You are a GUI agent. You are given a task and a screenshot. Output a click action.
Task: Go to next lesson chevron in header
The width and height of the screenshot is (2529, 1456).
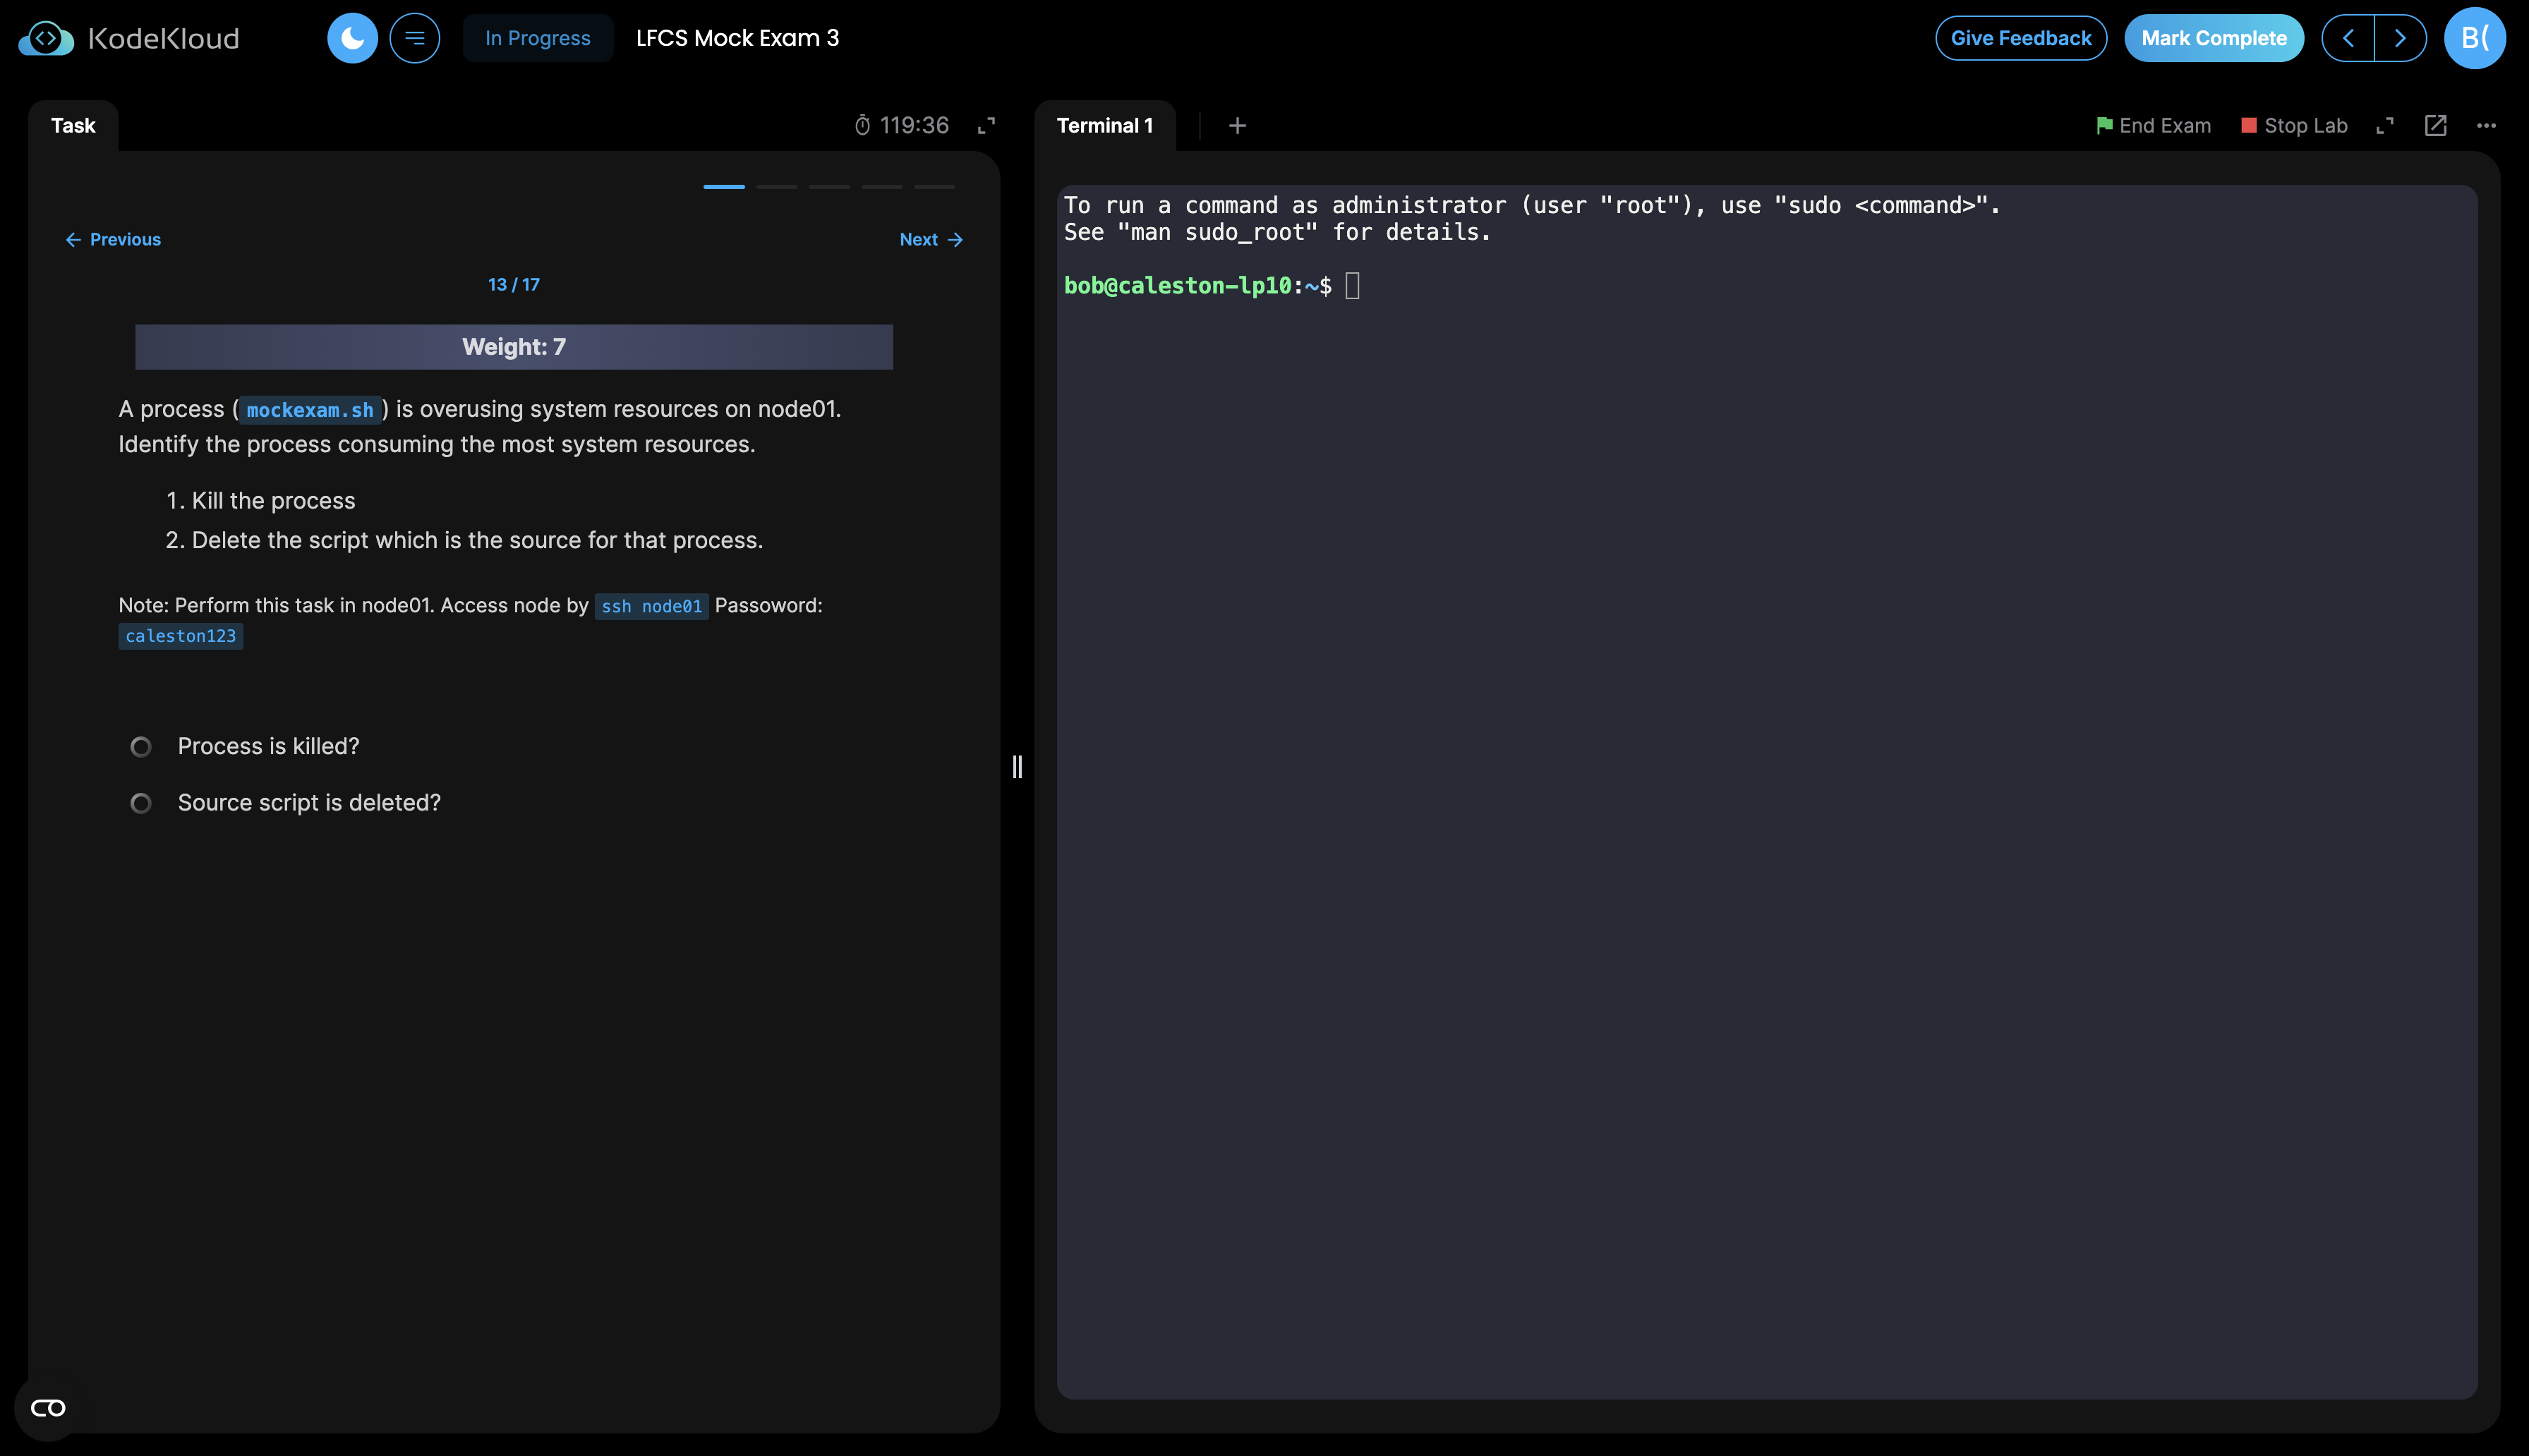2400,38
